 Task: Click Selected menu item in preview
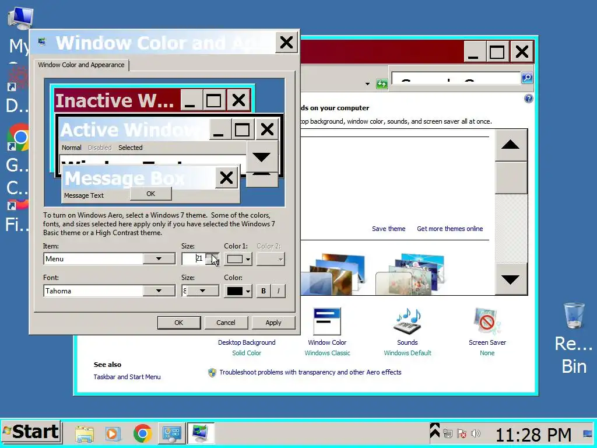click(x=130, y=148)
